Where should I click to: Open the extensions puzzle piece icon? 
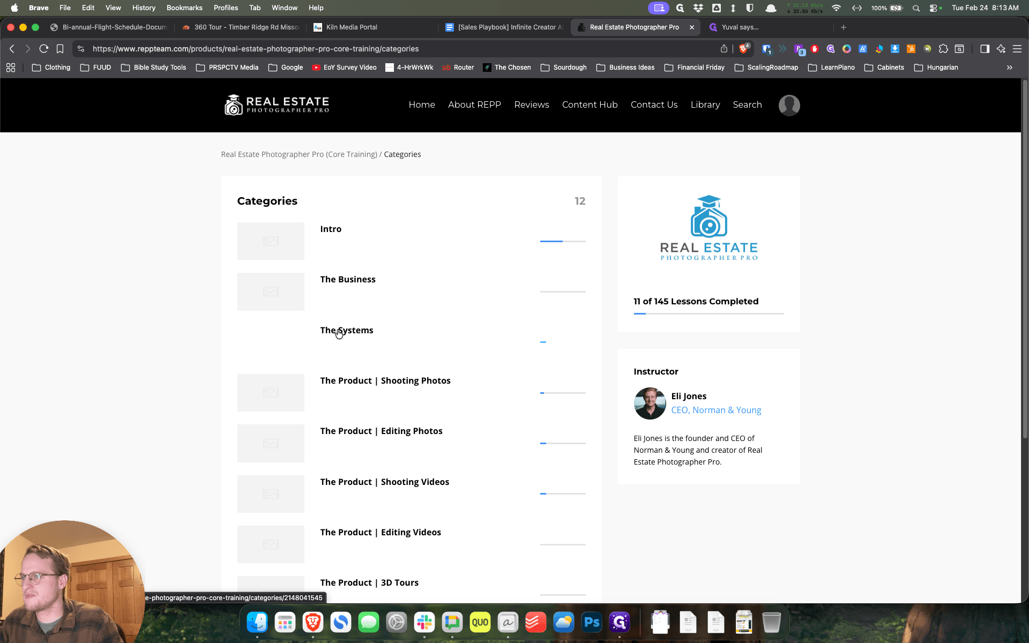tap(943, 49)
